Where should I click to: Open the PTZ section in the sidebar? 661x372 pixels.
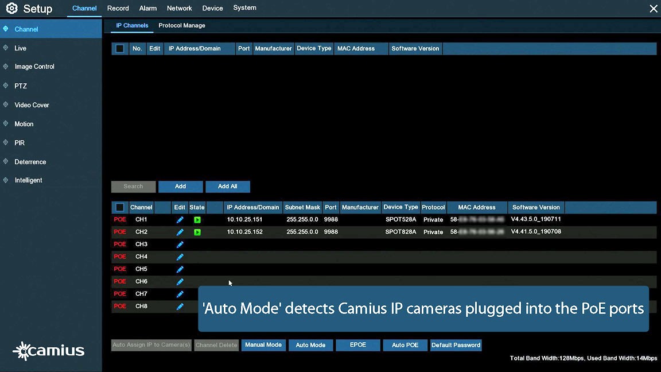coord(21,86)
